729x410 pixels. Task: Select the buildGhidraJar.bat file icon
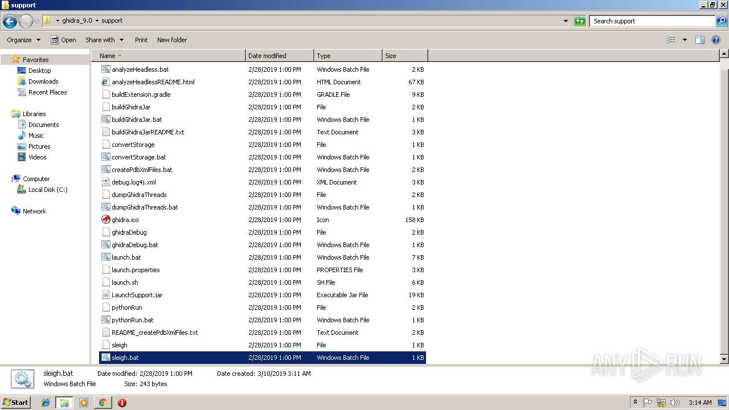pyautogui.click(x=105, y=120)
